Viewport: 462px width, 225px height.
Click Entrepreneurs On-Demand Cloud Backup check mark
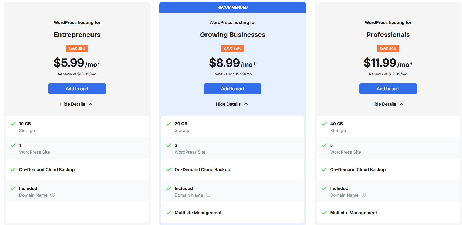[x=13, y=169]
